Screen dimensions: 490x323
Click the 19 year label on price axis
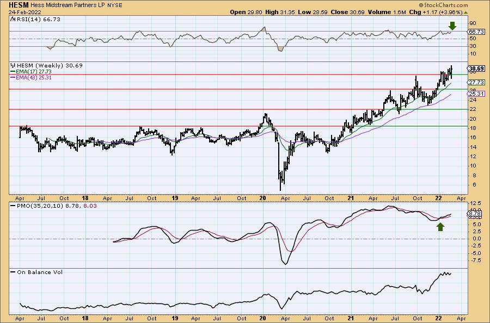coord(175,198)
